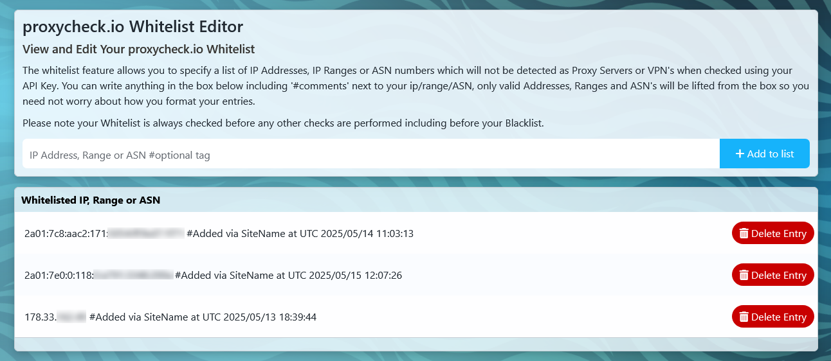The image size is (831, 361).
Task: Add the typed address with Add to list
Action: (x=765, y=154)
